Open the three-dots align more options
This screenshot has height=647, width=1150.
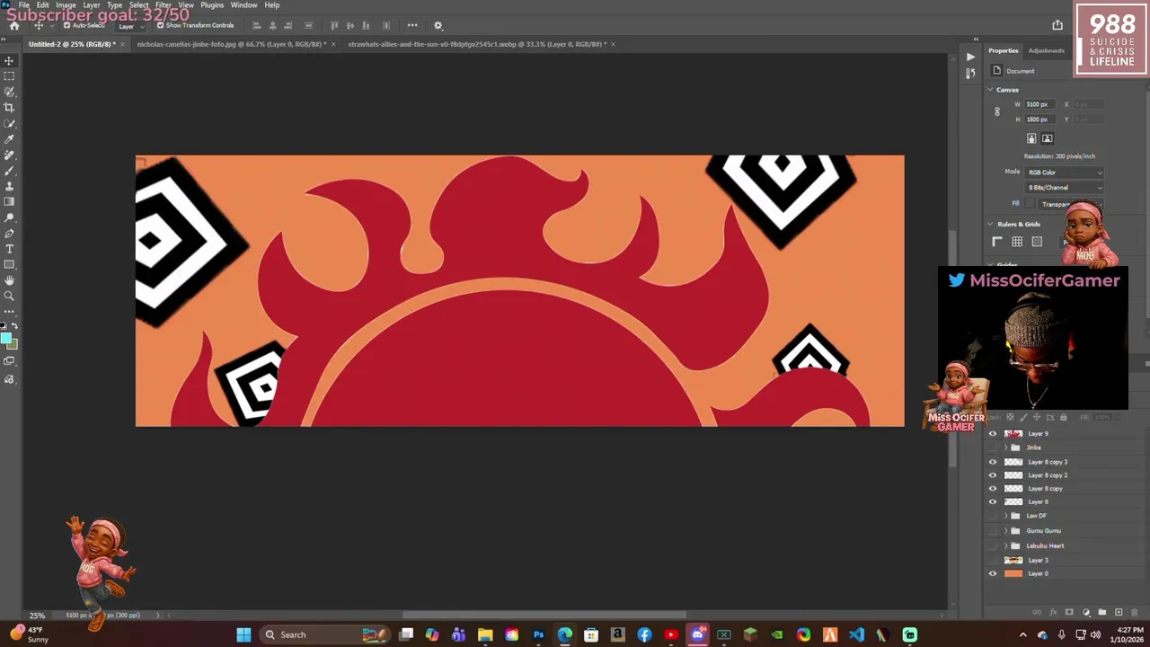(x=412, y=25)
